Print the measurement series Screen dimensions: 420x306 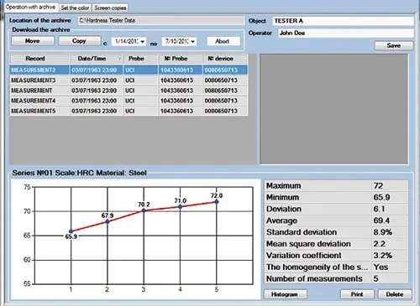pos(357,294)
